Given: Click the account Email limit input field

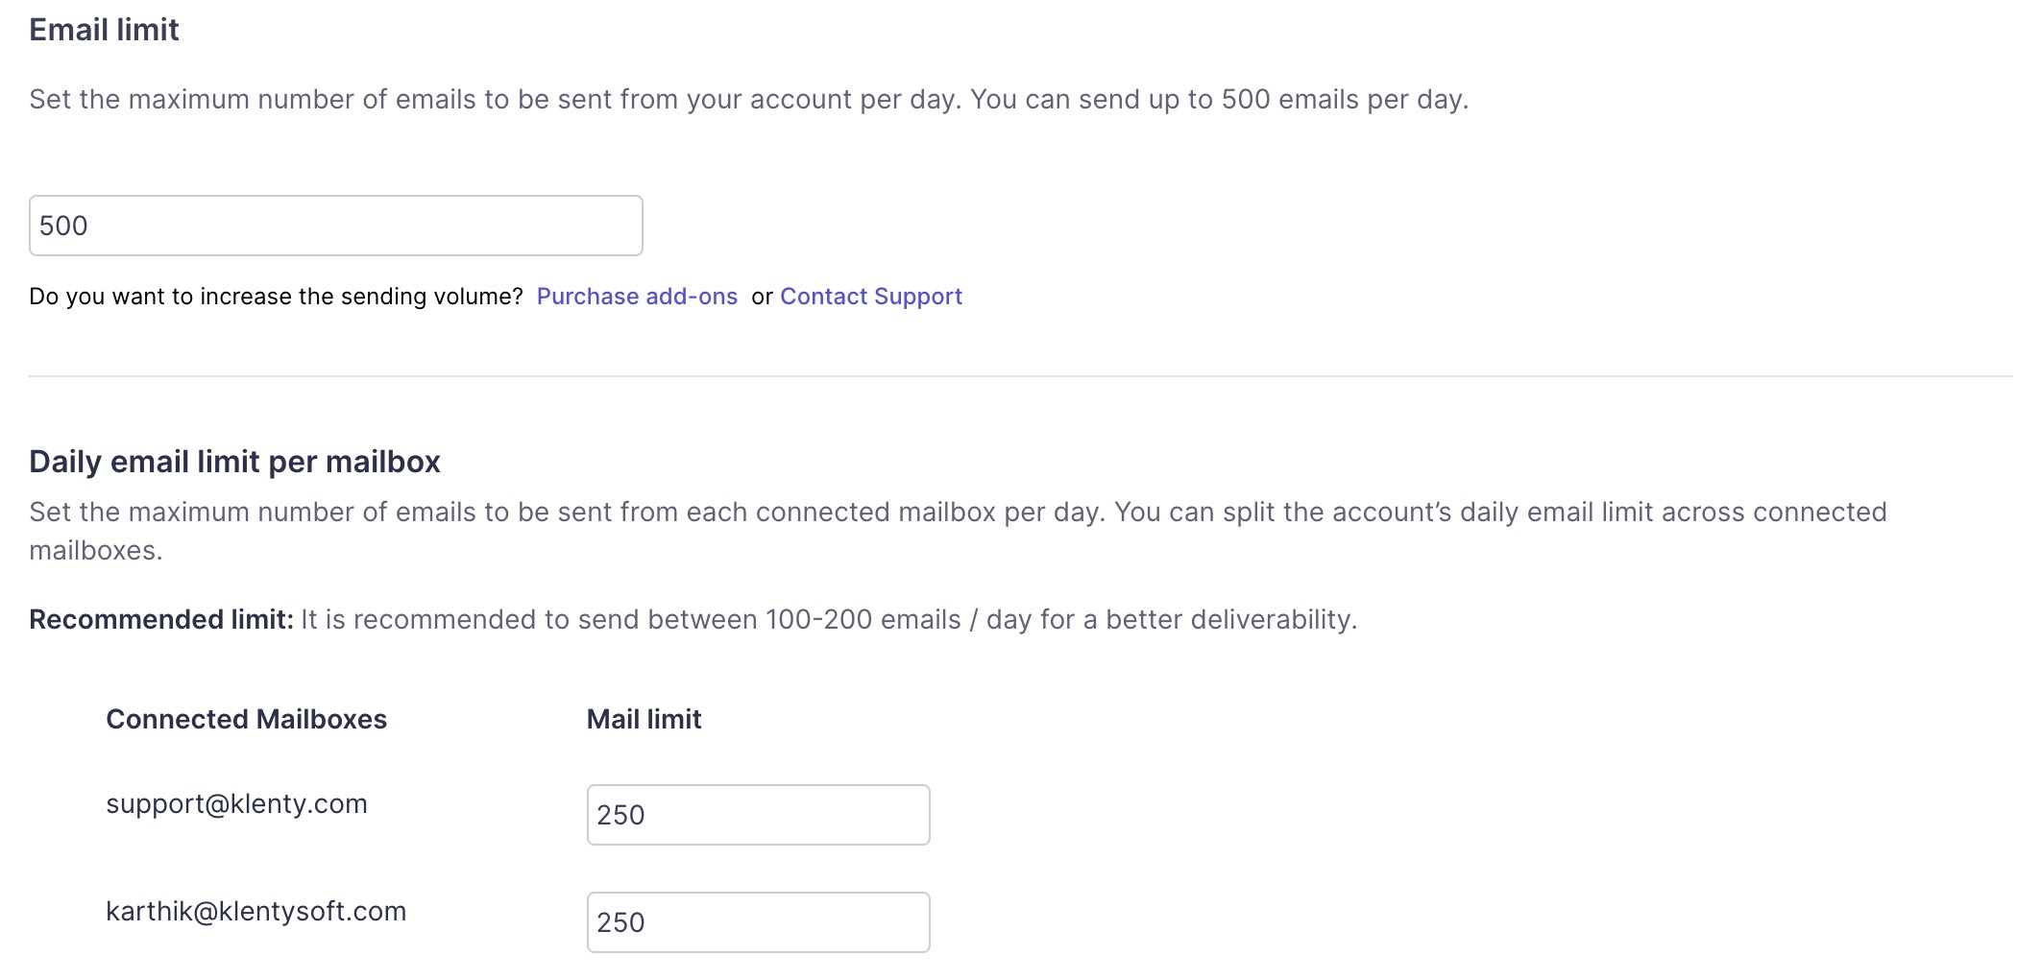Looking at the screenshot, I should point(335,226).
